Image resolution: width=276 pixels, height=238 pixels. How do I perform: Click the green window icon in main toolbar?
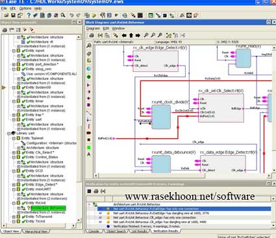click(151, 16)
